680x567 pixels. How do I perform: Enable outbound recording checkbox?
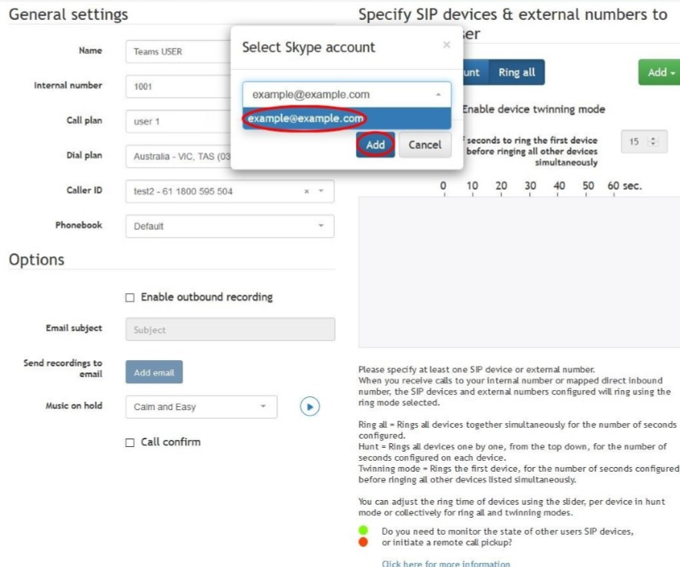coord(129,297)
